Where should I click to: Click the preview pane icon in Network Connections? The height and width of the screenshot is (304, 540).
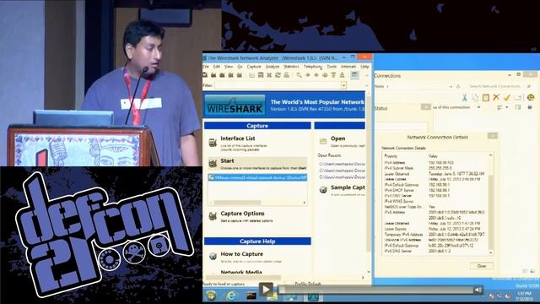click(518, 107)
